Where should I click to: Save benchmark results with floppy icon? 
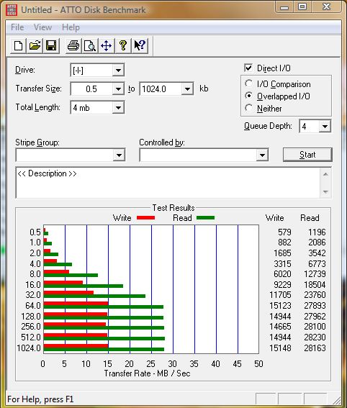pyautogui.click(x=51, y=46)
